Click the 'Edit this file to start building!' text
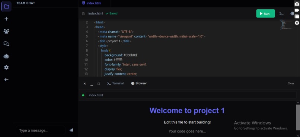Viewport: 300px width, 137px height. click(x=187, y=122)
